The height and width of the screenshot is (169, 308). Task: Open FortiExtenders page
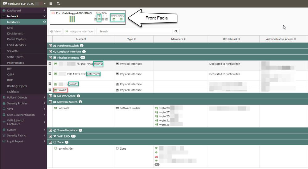point(16,45)
